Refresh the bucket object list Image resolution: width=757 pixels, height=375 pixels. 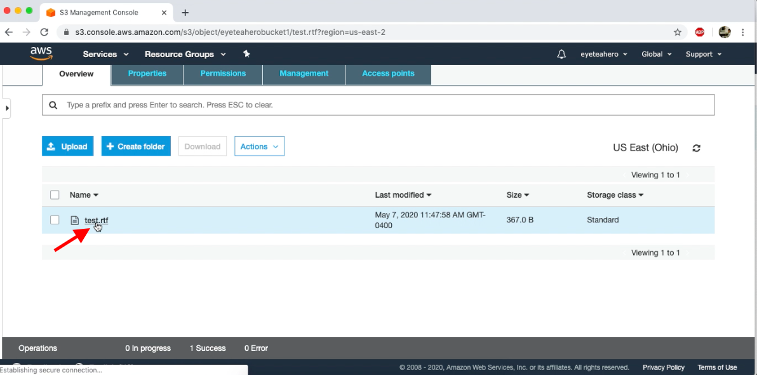click(x=696, y=147)
